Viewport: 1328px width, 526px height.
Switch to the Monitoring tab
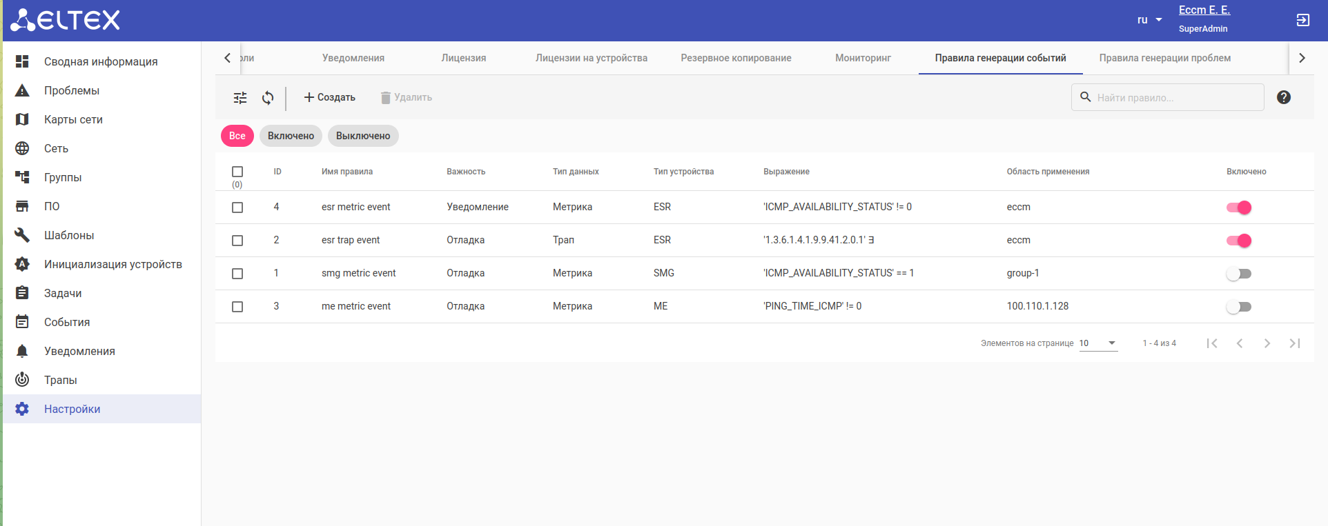(863, 58)
